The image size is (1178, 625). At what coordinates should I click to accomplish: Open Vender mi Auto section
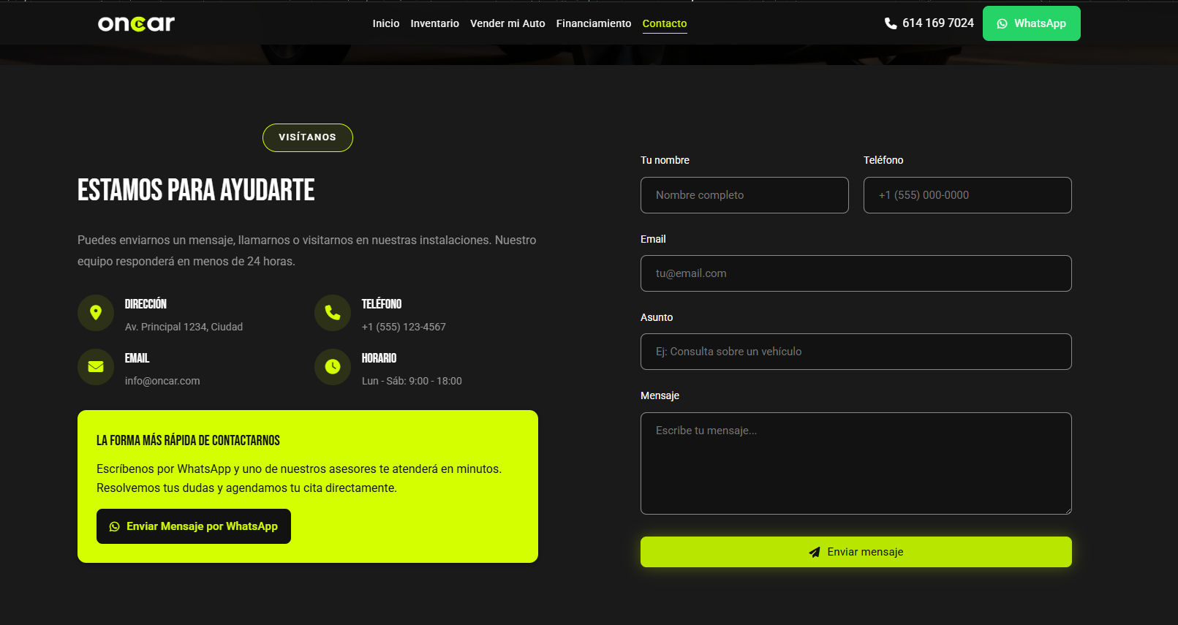coord(507,23)
